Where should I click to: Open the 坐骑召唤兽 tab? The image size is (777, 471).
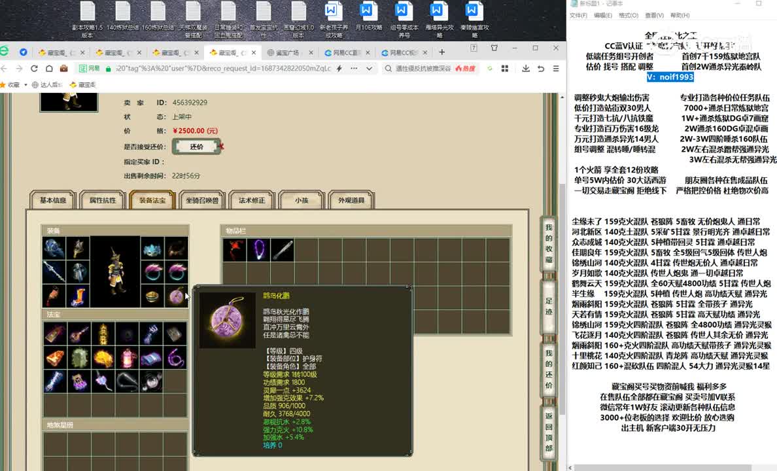click(202, 201)
